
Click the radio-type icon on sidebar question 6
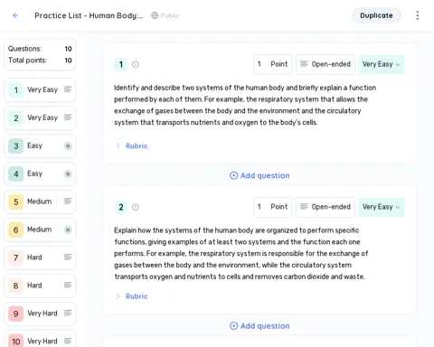pyautogui.click(x=68, y=230)
